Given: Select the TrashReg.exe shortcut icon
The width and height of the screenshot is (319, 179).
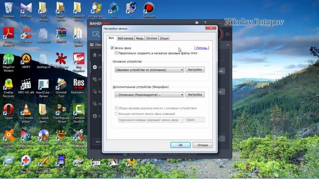Looking at the screenshot, I should pyautogui.click(x=61, y=113).
